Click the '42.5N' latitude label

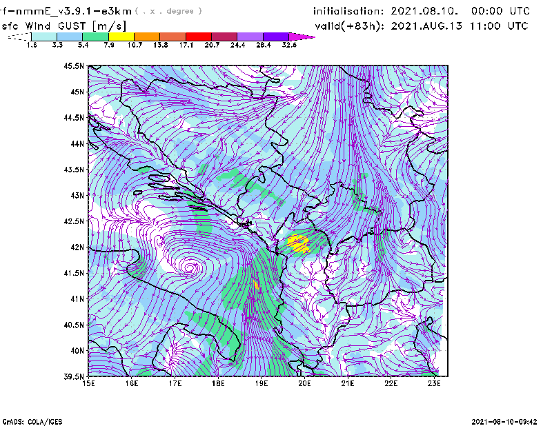pos(74,221)
